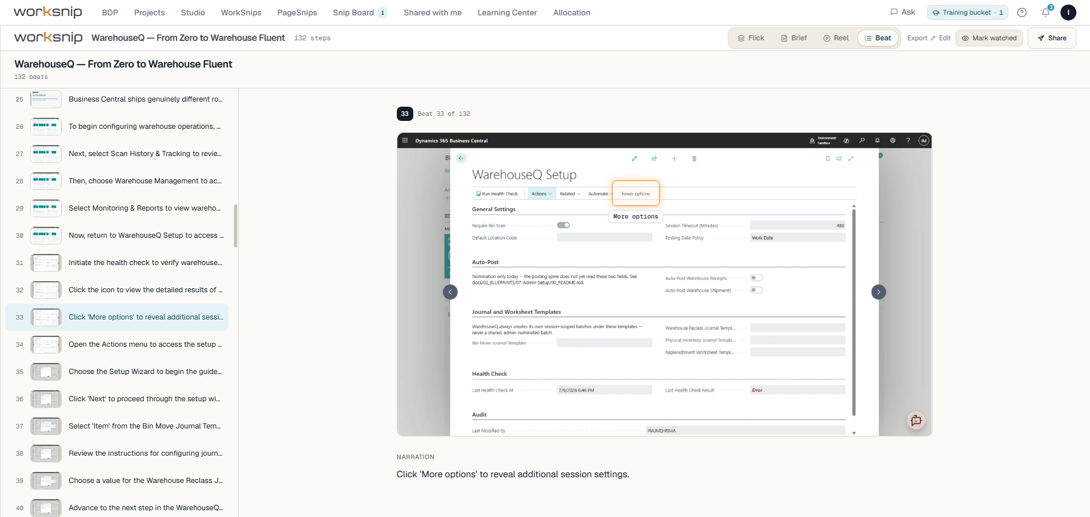Image resolution: width=1090 pixels, height=517 pixels.
Task: Open the Learning Center navigation item
Action: 507,12
